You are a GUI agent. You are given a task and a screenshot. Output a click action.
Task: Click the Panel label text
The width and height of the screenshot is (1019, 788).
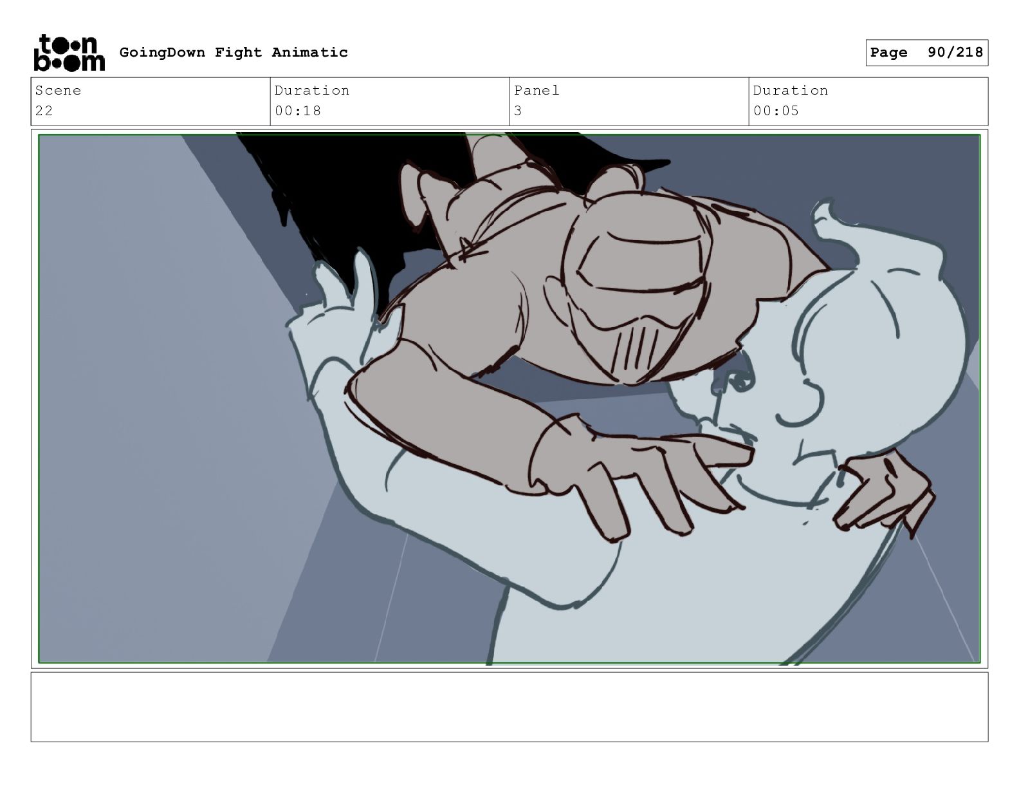pos(537,90)
